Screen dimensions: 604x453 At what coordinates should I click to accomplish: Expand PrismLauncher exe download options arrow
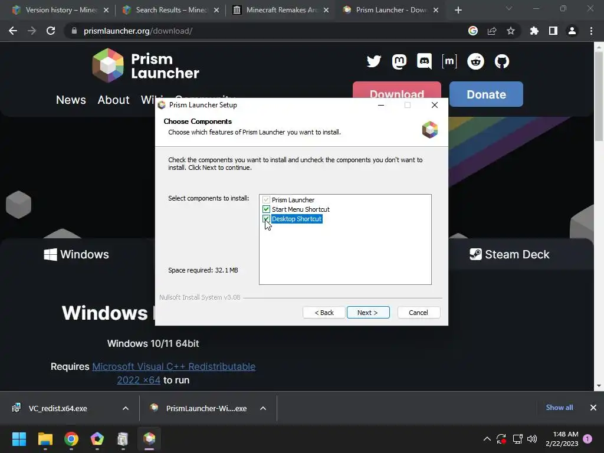click(x=263, y=408)
